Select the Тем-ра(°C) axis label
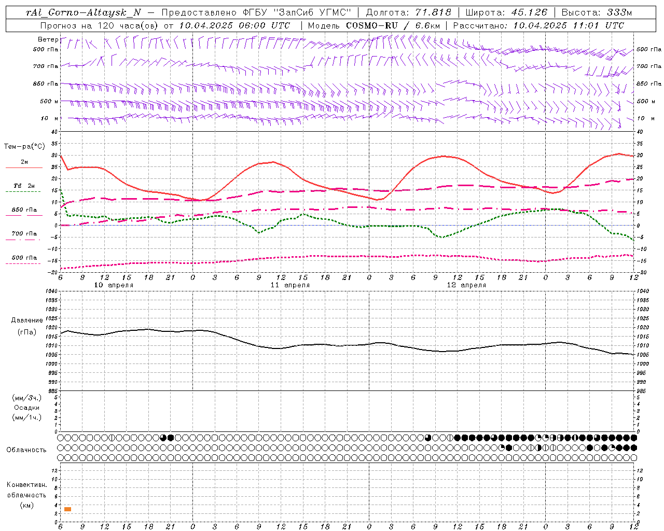Screen dimensions: 664x531 24,147
